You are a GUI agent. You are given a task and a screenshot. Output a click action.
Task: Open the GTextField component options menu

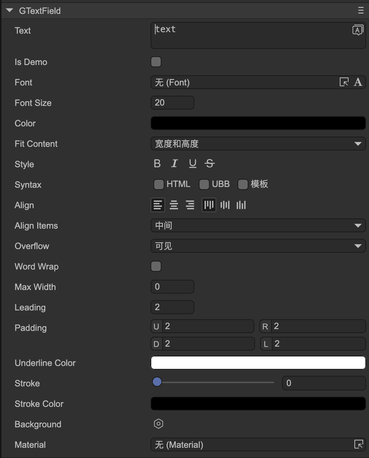tap(361, 11)
